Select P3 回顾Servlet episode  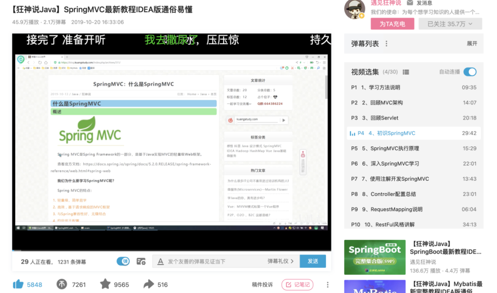tap(414, 118)
